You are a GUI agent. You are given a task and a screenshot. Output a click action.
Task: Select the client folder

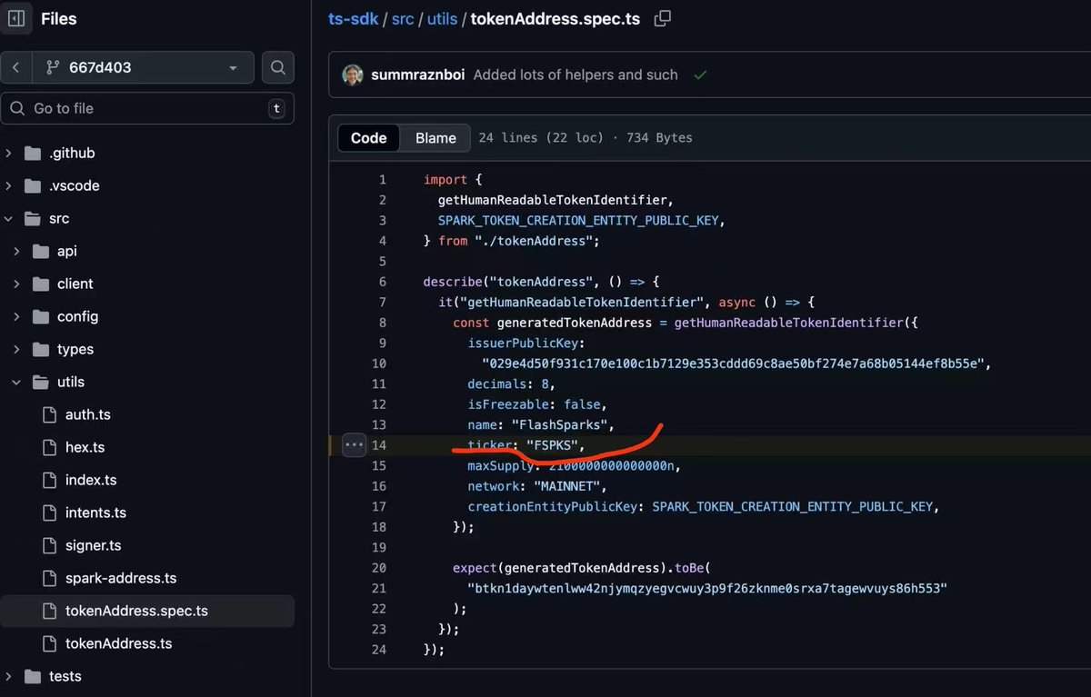pyautogui.click(x=75, y=284)
